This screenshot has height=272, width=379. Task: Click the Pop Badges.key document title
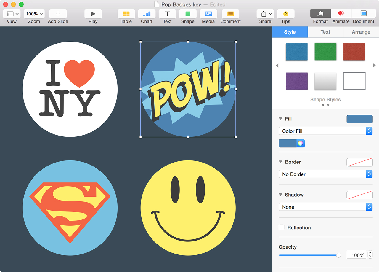point(181,4)
